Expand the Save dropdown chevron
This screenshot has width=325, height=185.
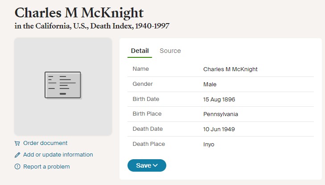pos(156,165)
